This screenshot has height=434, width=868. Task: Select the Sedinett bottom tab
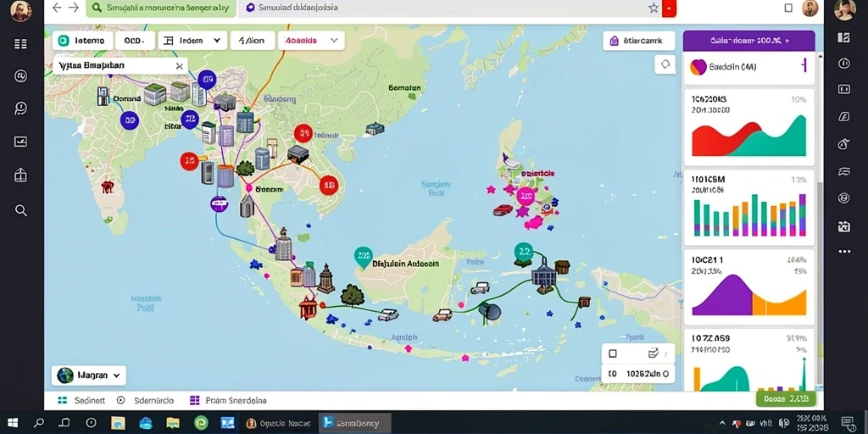coord(81,400)
